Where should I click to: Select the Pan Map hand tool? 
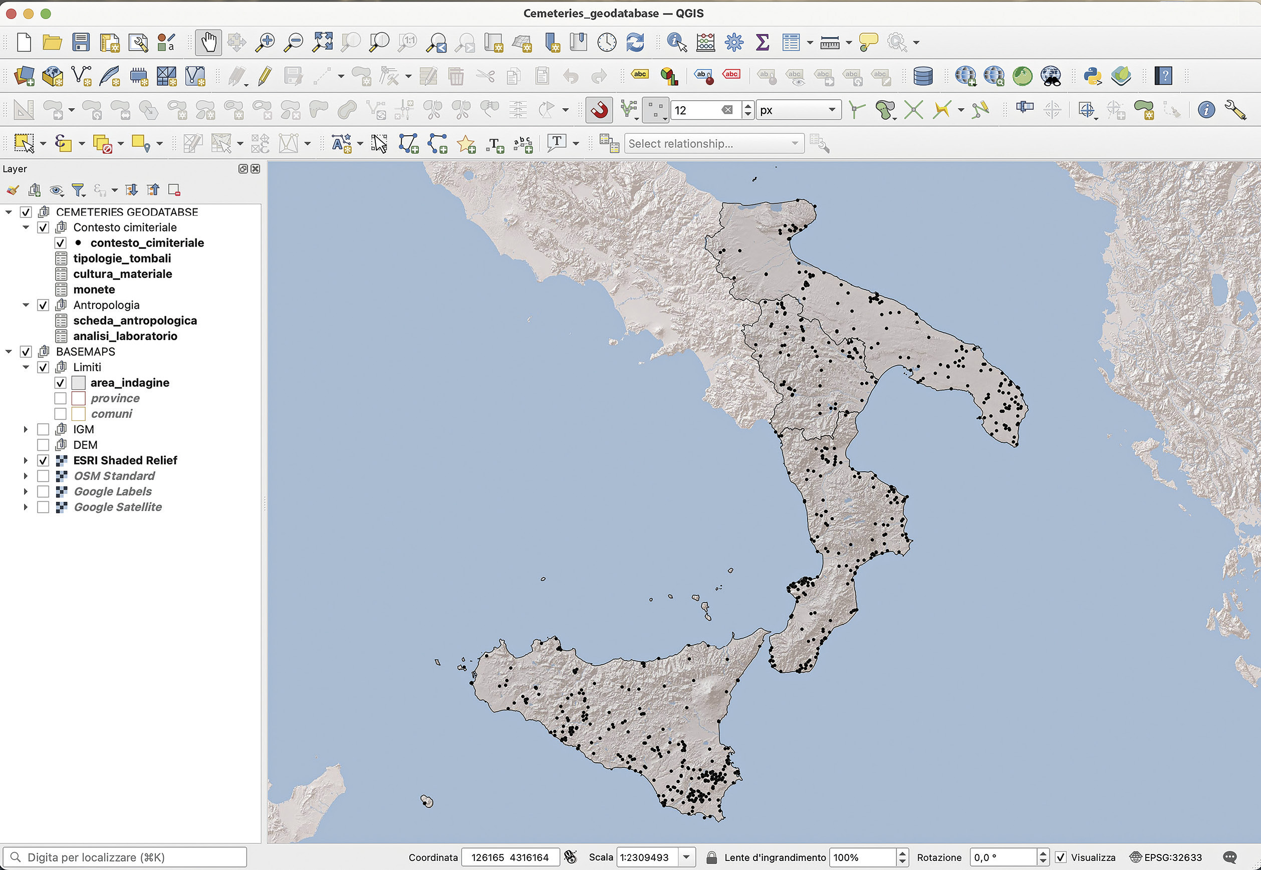coord(209,43)
